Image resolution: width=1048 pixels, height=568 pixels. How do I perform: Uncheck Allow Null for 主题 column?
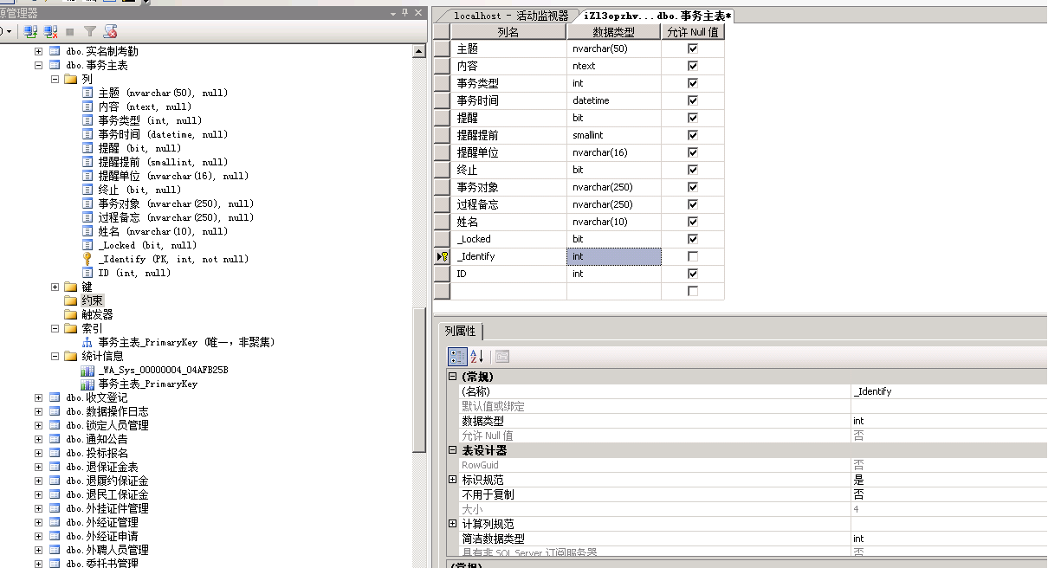point(692,48)
